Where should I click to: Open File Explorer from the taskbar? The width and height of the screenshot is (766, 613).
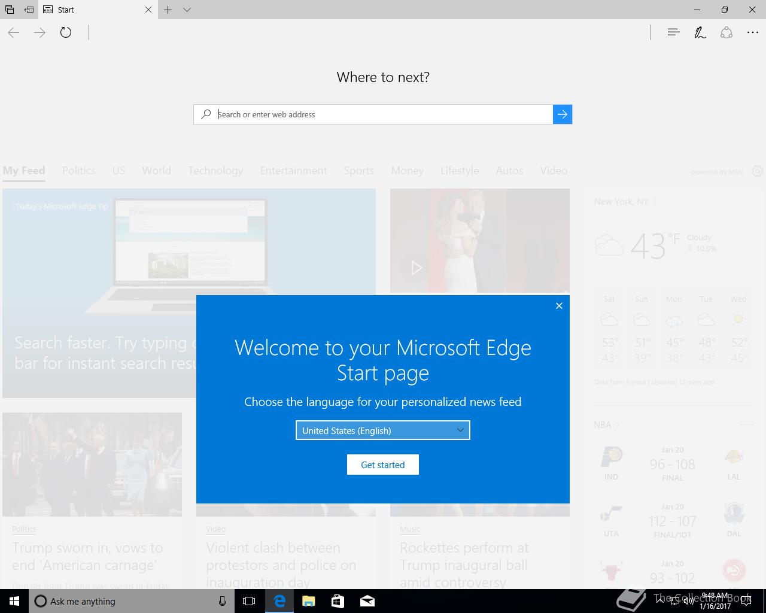[x=309, y=601]
